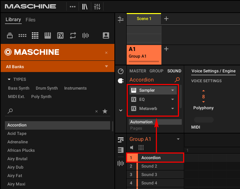Toggle the favorites star filter
The width and height of the screenshot is (240, 189).
pos(105,111)
